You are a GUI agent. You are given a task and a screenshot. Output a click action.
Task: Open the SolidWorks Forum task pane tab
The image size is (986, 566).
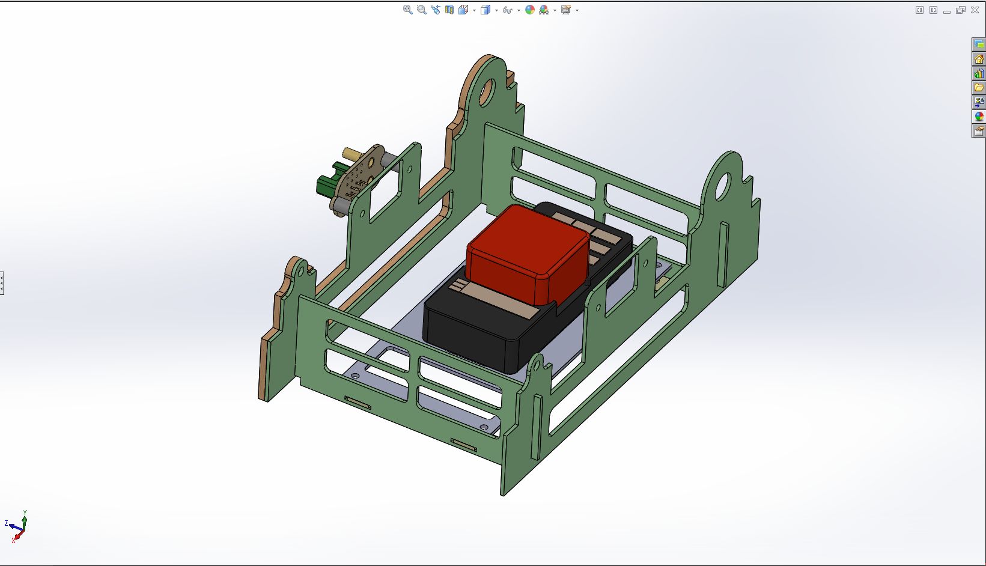pyautogui.click(x=979, y=44)
